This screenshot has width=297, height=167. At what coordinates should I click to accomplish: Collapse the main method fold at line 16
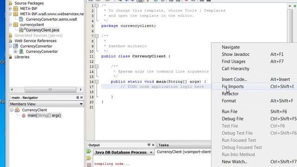click(97, 82)
